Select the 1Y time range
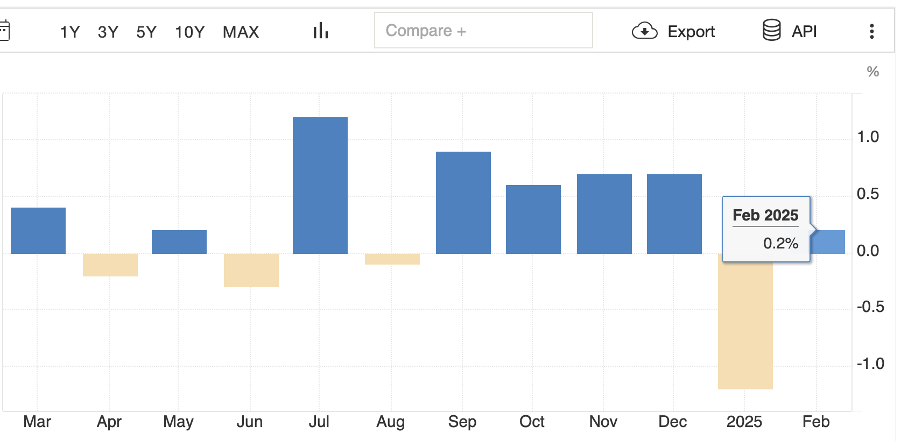The height and width of the screenshot is (441, 901). click(x=69, y=32)
